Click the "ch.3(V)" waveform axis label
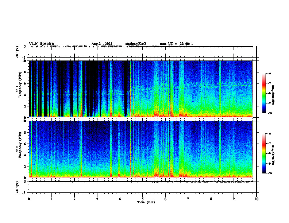Image resolution: width=289 pixels, height=223 pixels. [18, 187]
